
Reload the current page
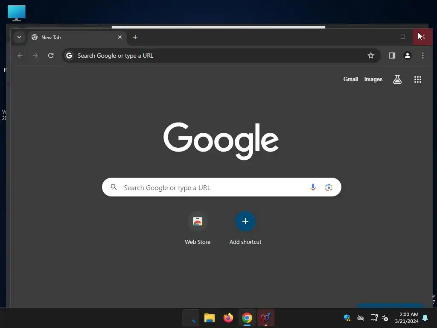(51, 56)
